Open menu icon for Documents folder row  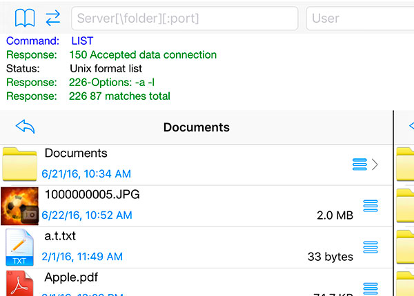point(359,165)
